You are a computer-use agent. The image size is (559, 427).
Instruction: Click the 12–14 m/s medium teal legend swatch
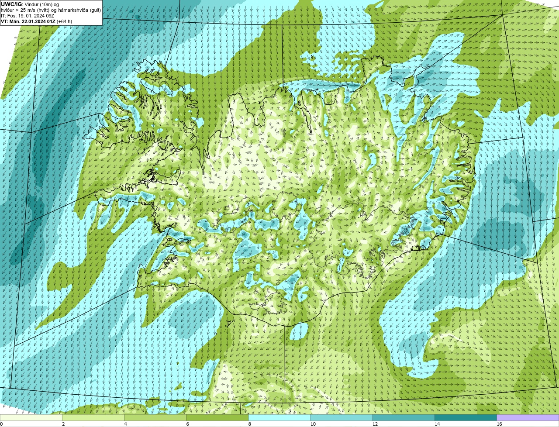pos(404,417)
